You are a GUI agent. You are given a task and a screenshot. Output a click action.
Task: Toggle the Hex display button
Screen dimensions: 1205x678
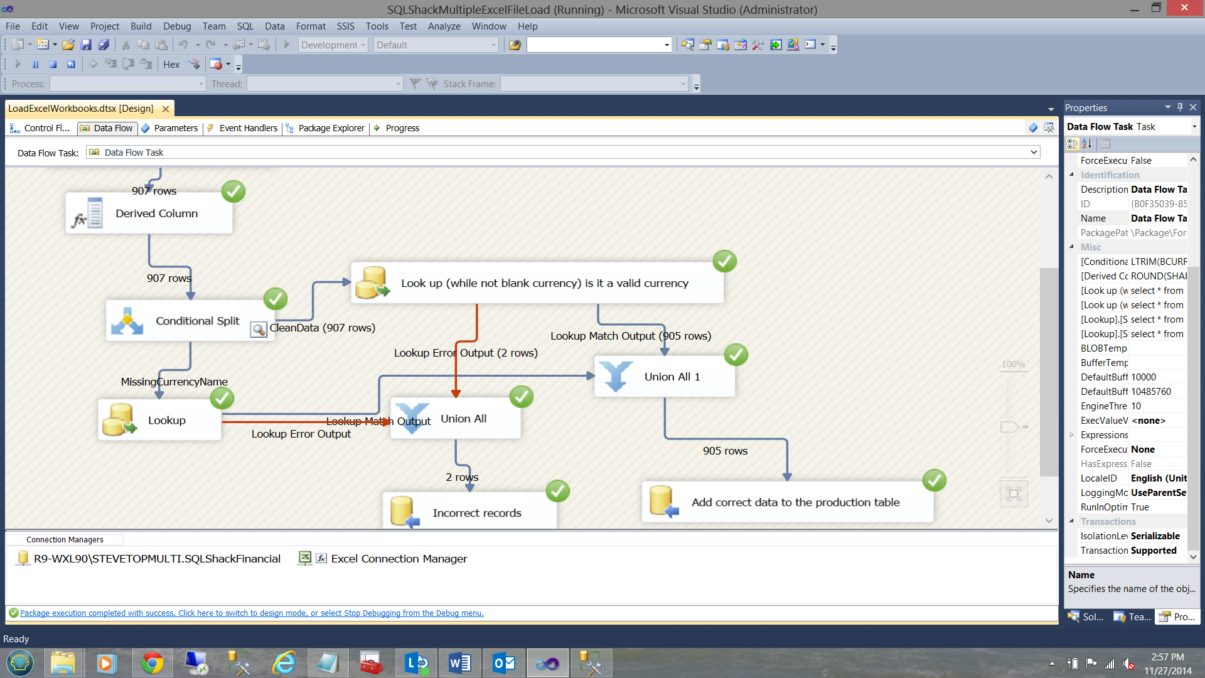coord(171,64)
